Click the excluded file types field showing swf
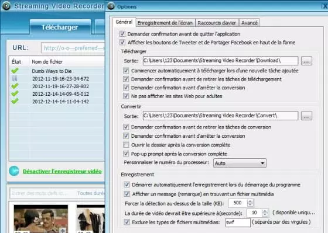 click(238, 222)
